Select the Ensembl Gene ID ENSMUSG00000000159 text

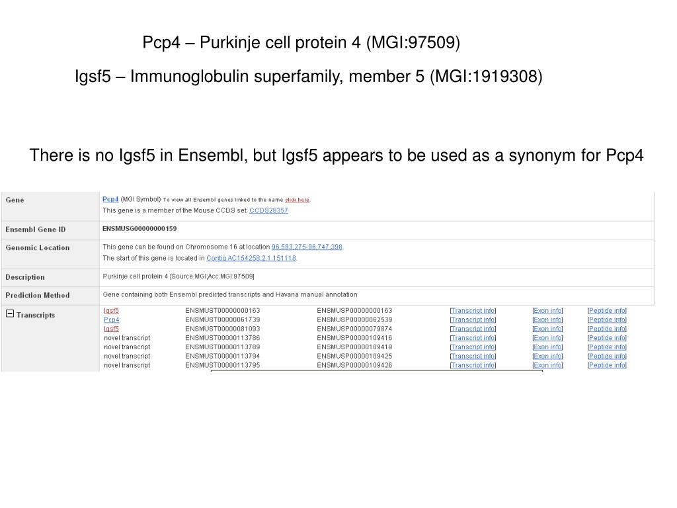139,228
